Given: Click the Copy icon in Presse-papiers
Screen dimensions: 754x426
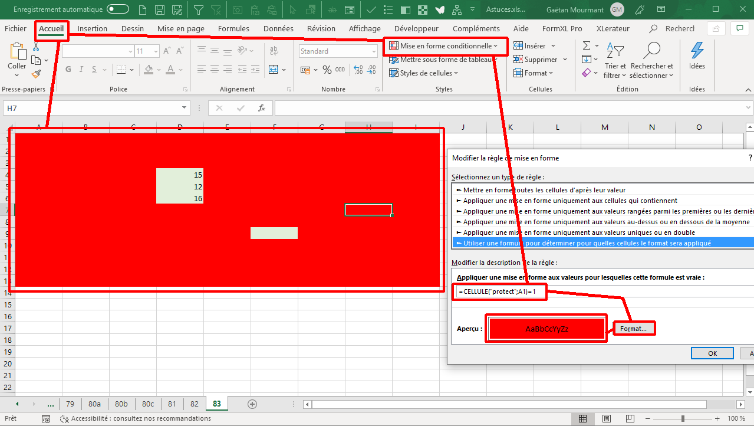Looking at the screenshot, I should click(37, 60).
